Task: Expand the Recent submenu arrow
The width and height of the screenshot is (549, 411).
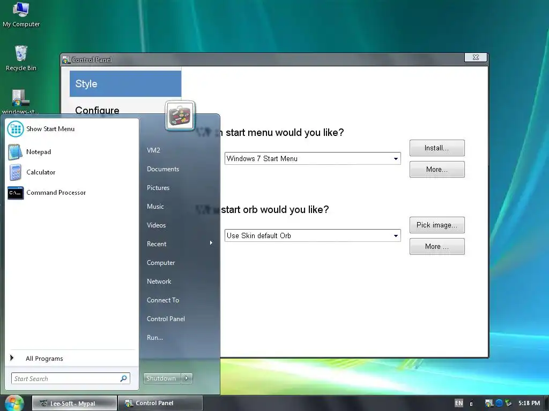Action: pos(211,243)
